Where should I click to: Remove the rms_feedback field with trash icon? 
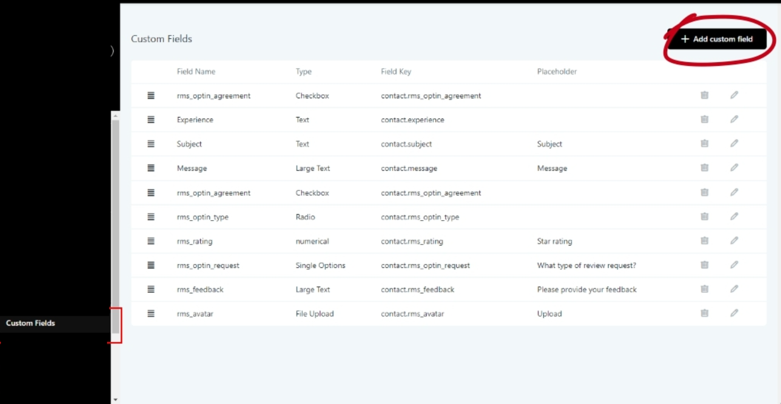point(704,289)
